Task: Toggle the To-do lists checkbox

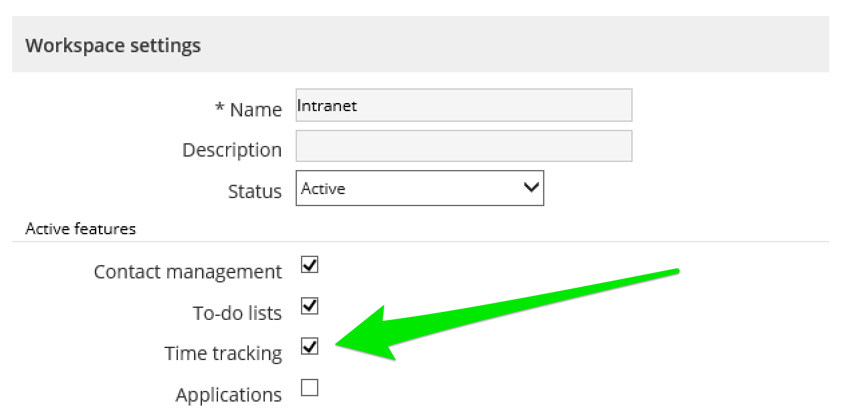Action: coord(310,307)
